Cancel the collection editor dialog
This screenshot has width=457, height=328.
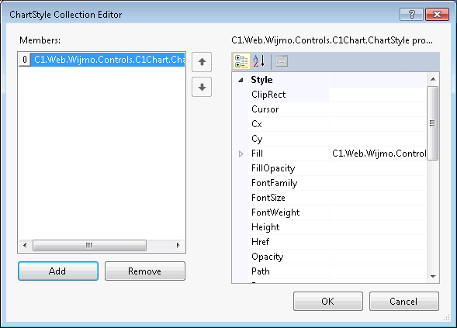tap(403, 302)
